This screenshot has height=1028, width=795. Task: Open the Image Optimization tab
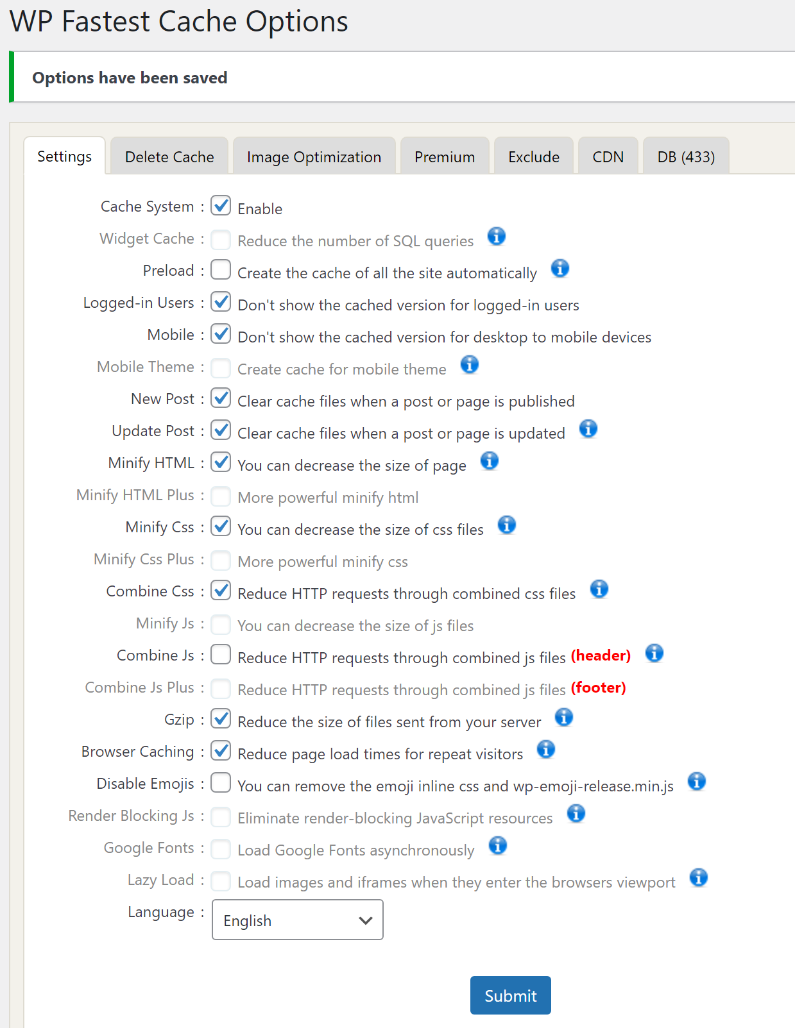coord(314,156)
